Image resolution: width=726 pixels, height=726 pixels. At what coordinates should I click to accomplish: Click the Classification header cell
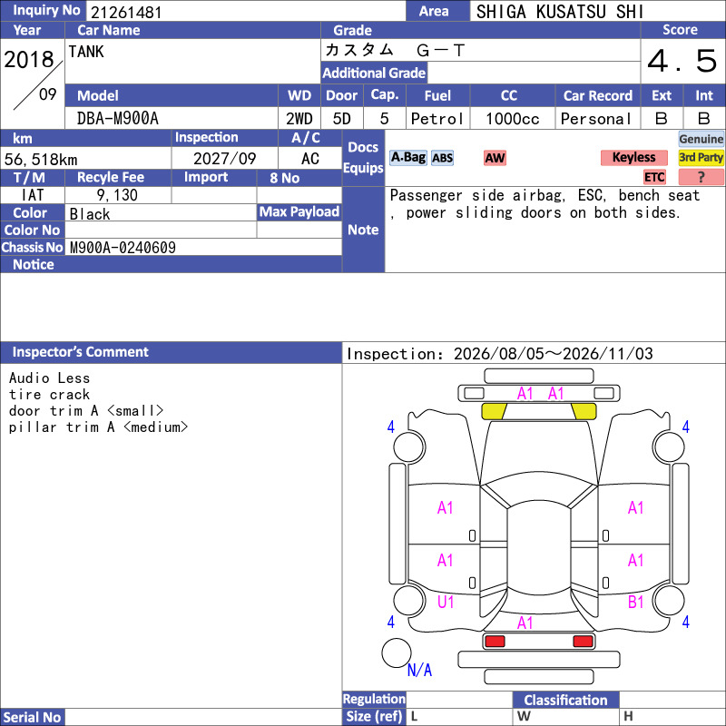pos(565,700)
